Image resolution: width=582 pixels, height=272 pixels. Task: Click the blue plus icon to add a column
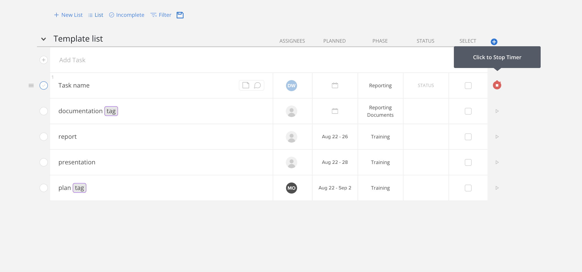click(x=494, y=42)
